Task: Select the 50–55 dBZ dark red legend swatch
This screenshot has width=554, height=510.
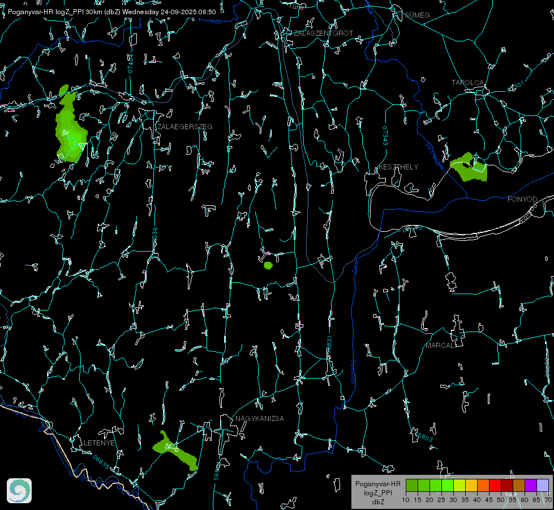Action: pos(507,486)
